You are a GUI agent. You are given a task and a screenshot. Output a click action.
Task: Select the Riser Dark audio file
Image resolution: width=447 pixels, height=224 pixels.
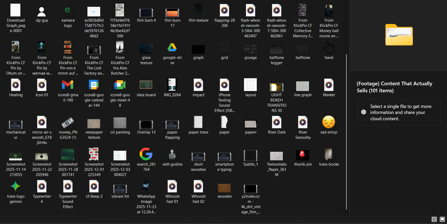tap(277, 122)
